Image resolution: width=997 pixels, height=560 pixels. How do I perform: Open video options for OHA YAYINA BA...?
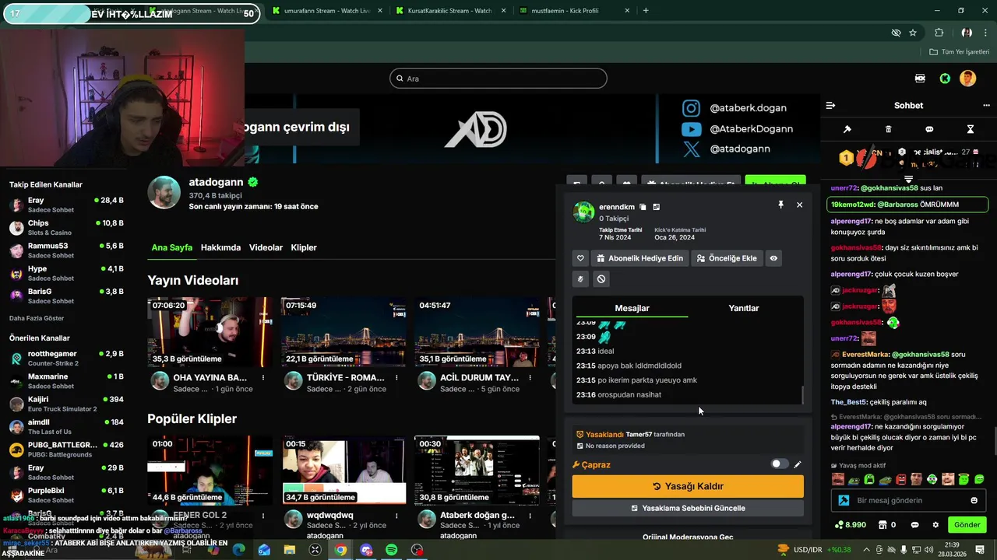coord(263,378)
